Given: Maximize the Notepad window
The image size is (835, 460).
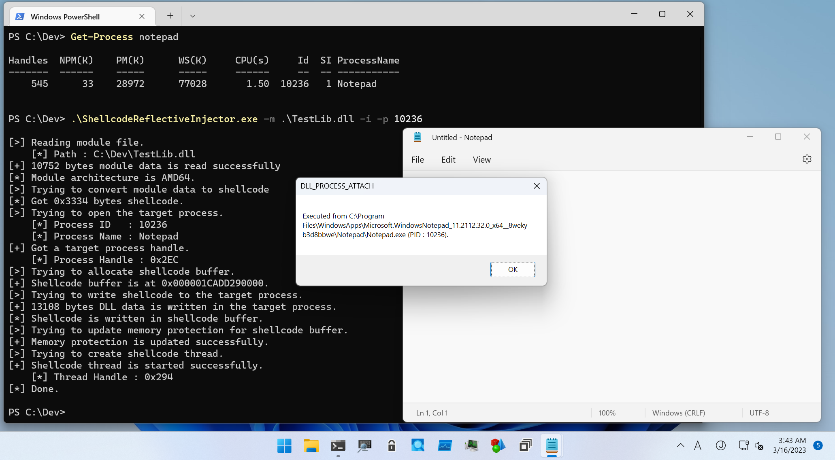Looking at the screenshot, I should [778, 137].
